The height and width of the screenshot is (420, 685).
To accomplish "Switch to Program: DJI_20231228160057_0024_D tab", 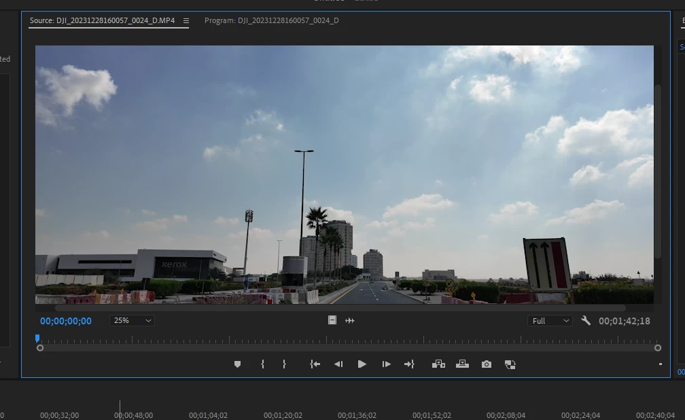I will pos(272,20).
